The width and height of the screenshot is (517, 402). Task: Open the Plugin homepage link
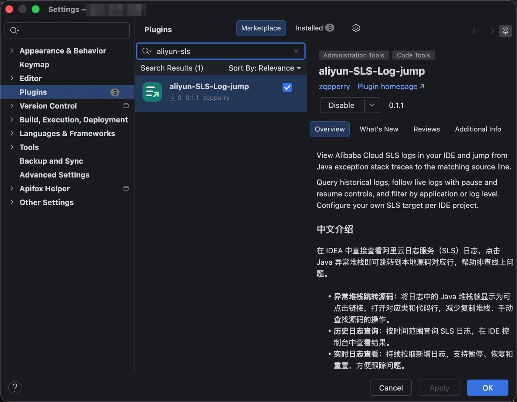(x=391, y=86)
